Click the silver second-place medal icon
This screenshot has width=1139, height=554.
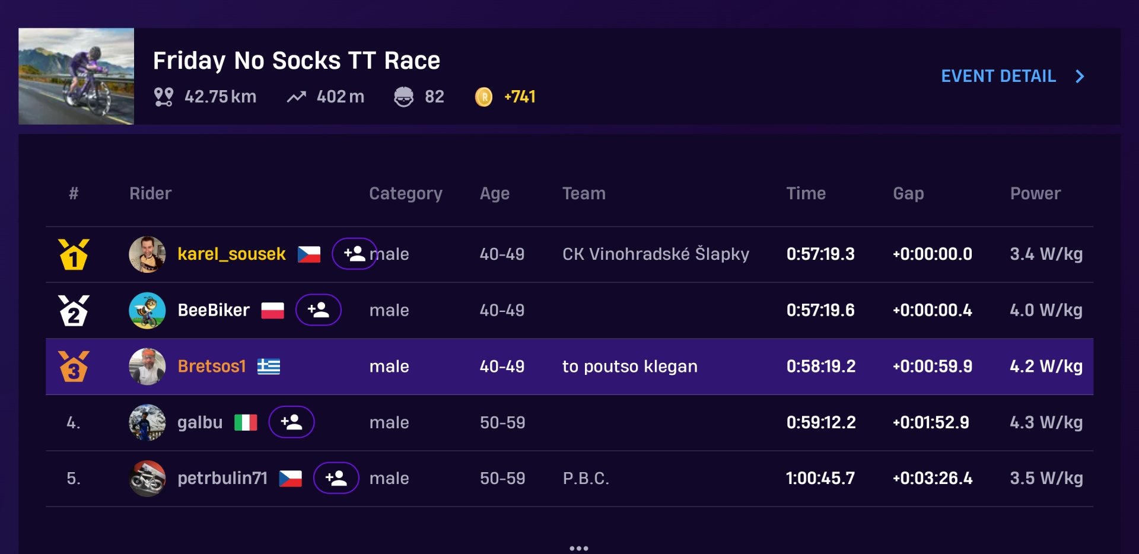(x=74, y=310)
